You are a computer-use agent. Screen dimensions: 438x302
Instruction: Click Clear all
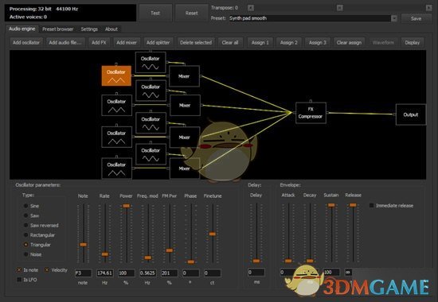pyautogui.click(x=230, y=42)
